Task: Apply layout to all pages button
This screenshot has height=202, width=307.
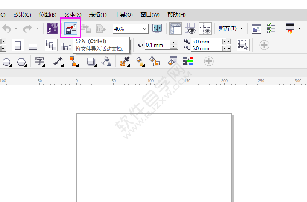Action: (51, 45)
